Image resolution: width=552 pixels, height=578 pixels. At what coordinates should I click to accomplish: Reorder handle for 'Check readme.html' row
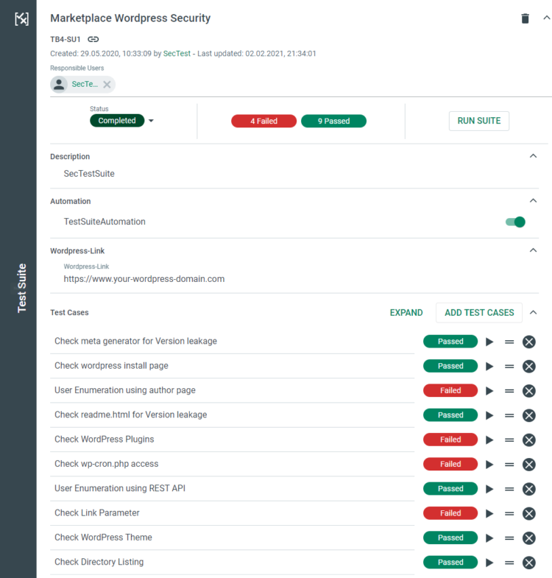coord(509,415)
